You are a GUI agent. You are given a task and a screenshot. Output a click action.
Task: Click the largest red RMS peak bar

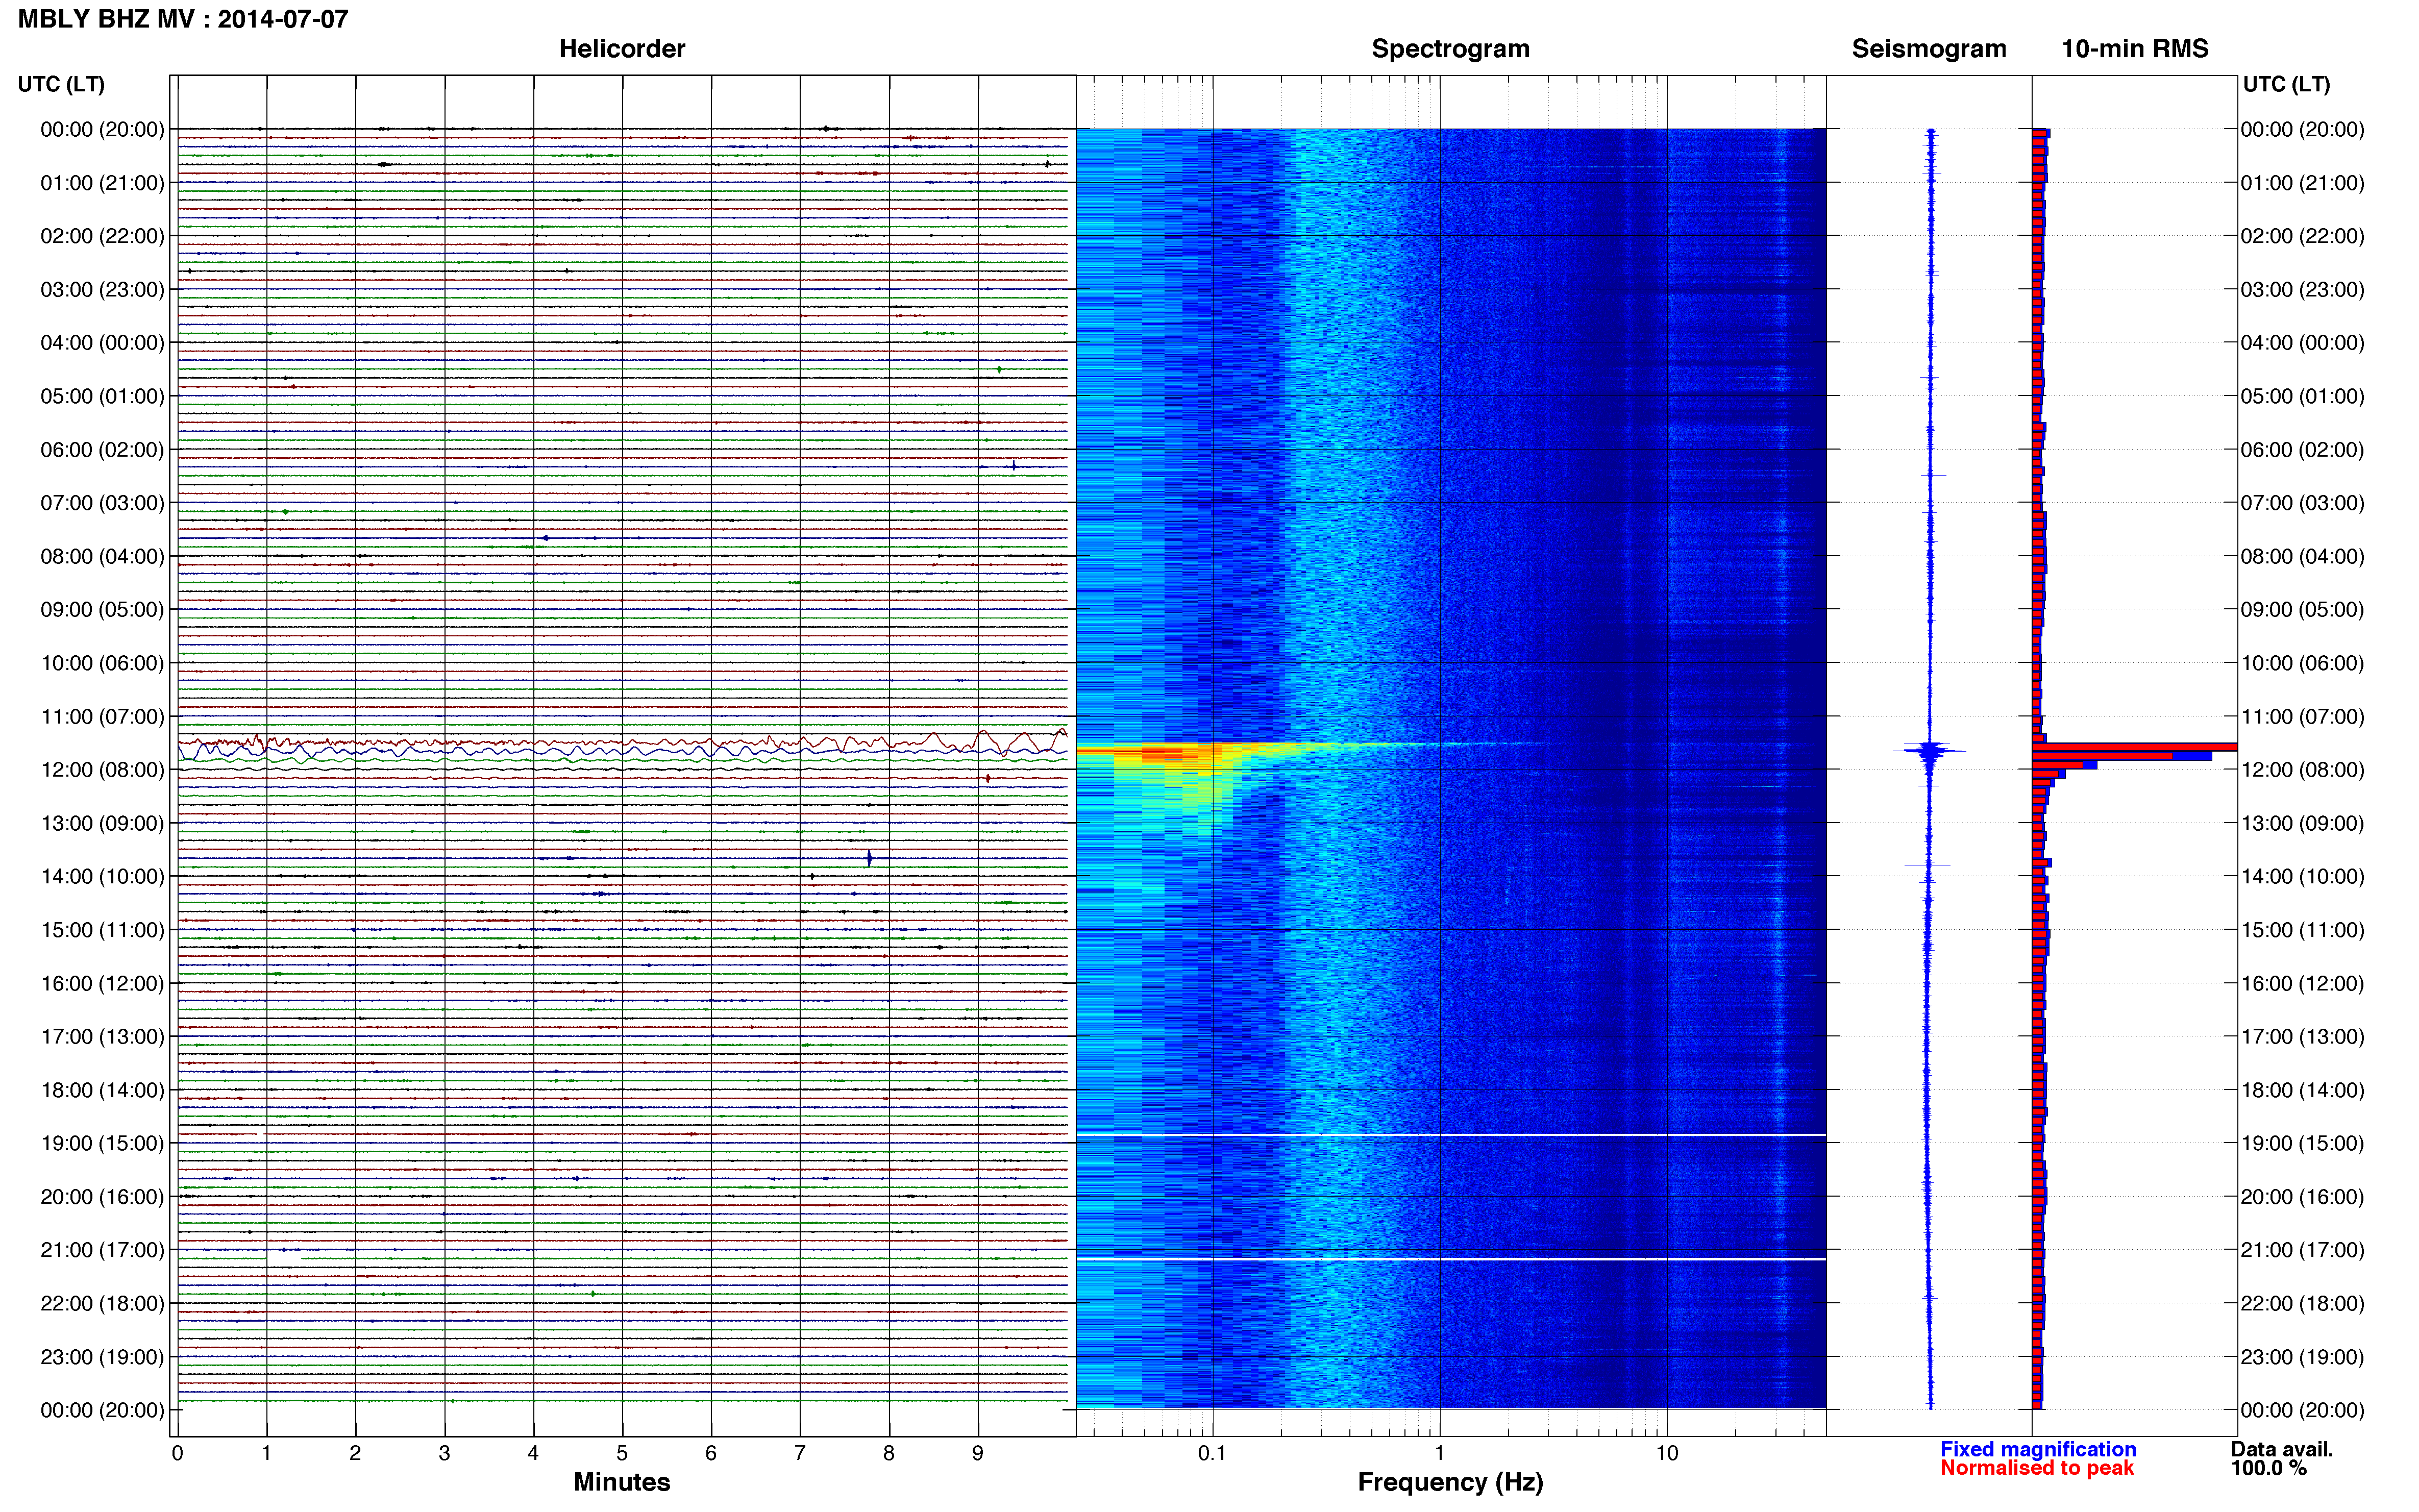coord(2135,747)
